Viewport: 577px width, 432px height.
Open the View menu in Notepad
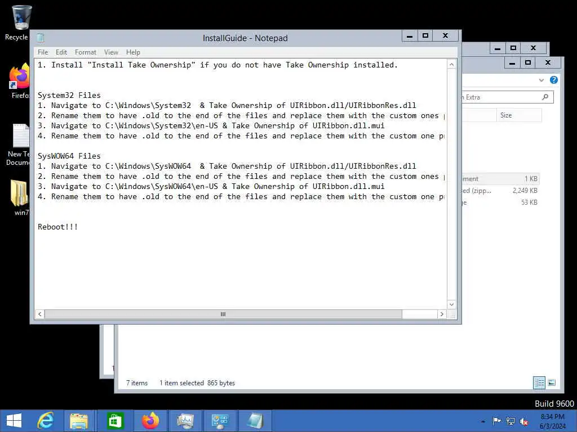click(x=111, y=52)
